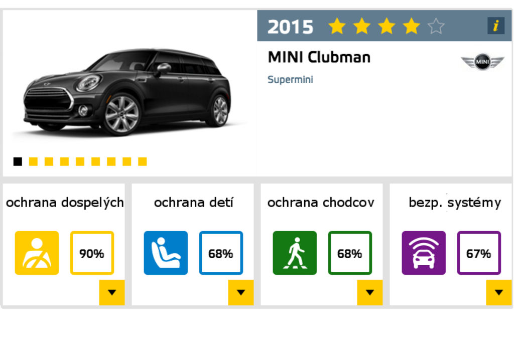Screen dimensions: 514x343
Task: Click the 67% safety systems score box
Action: pyautogui.click(x=478, y=253)
